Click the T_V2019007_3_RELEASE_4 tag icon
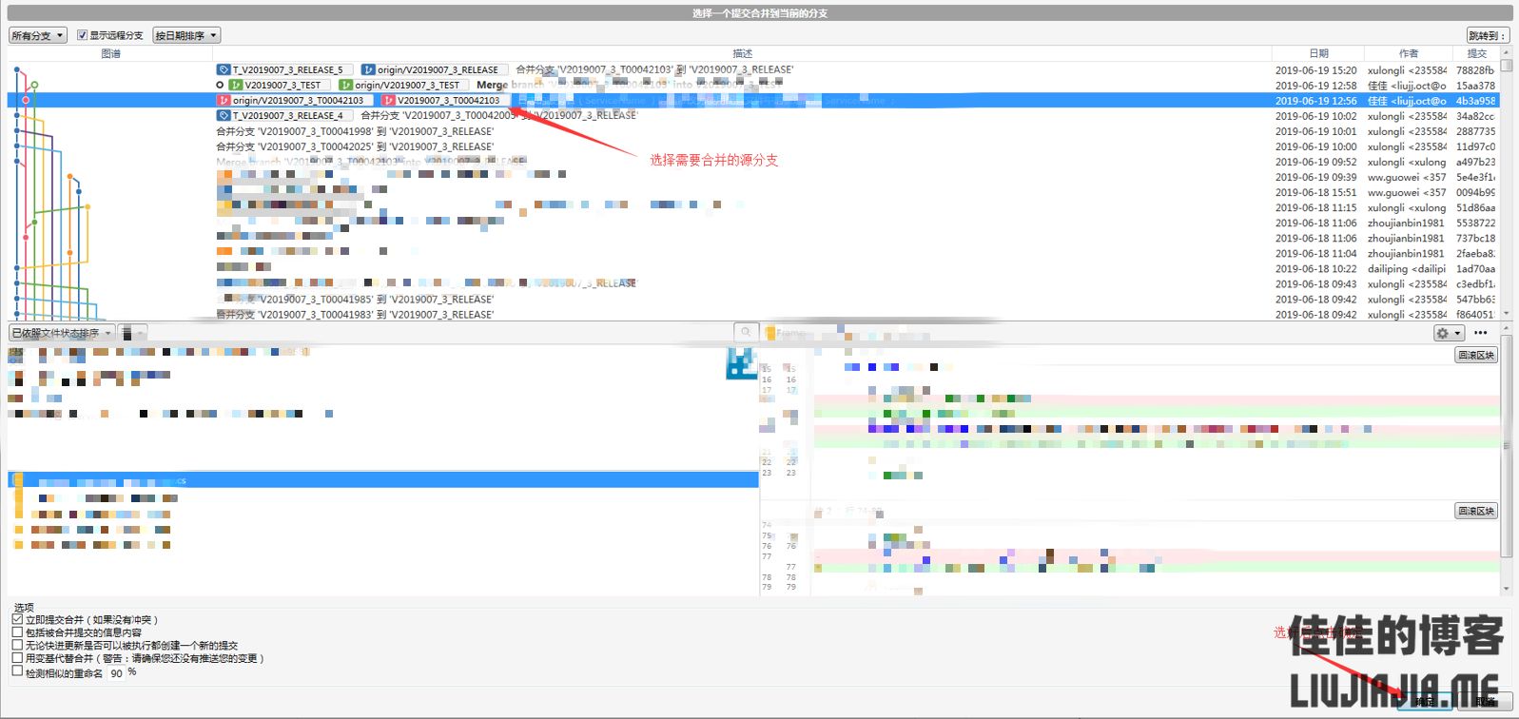Image resolution: width=1519 pixels, height=719 pixels. (x=224, y=116)
